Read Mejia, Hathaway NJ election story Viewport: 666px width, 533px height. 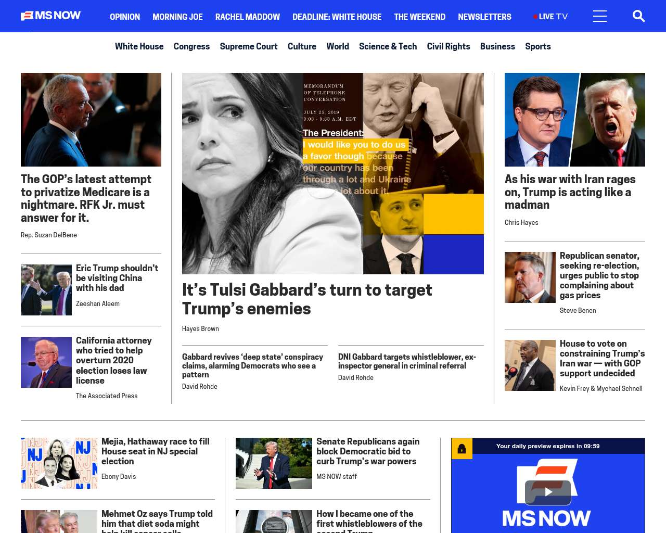pyautogui.click(x=156, y=451)
